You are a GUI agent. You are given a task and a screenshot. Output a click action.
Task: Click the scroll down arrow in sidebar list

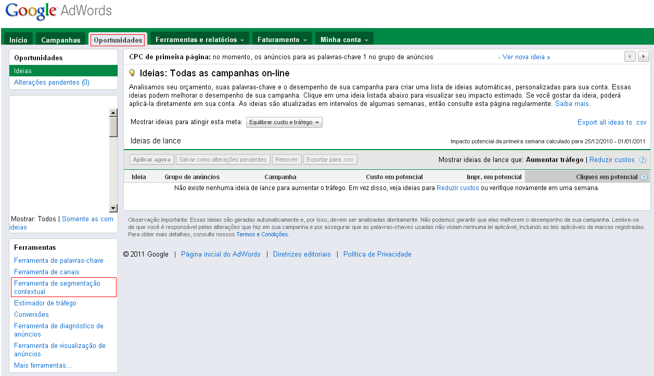pyautogui.click(x=113, y=208)
